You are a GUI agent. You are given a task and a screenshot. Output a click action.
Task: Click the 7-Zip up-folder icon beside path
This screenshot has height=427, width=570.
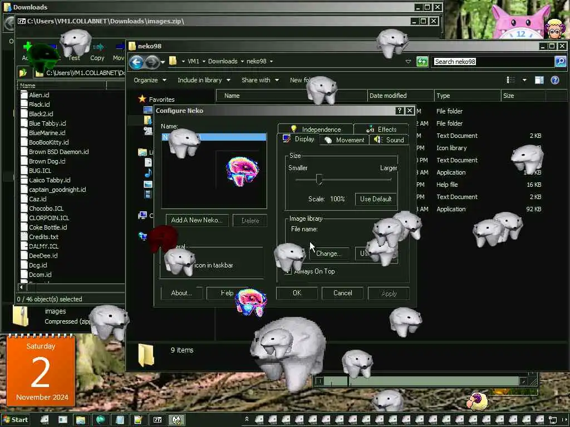23,73
